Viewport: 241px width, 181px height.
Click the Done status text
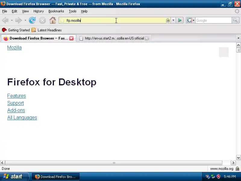[6, 169]
